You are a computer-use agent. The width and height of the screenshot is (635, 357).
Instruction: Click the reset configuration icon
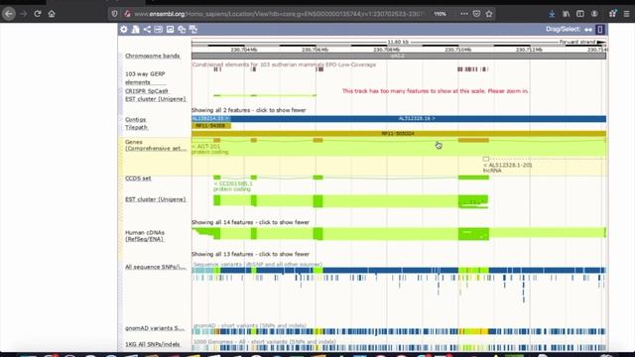click(182, 29)
